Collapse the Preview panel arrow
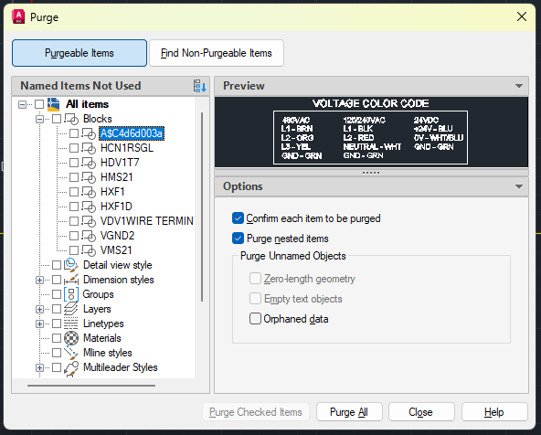This screenshot has width=541, height=435. point(519,86)
